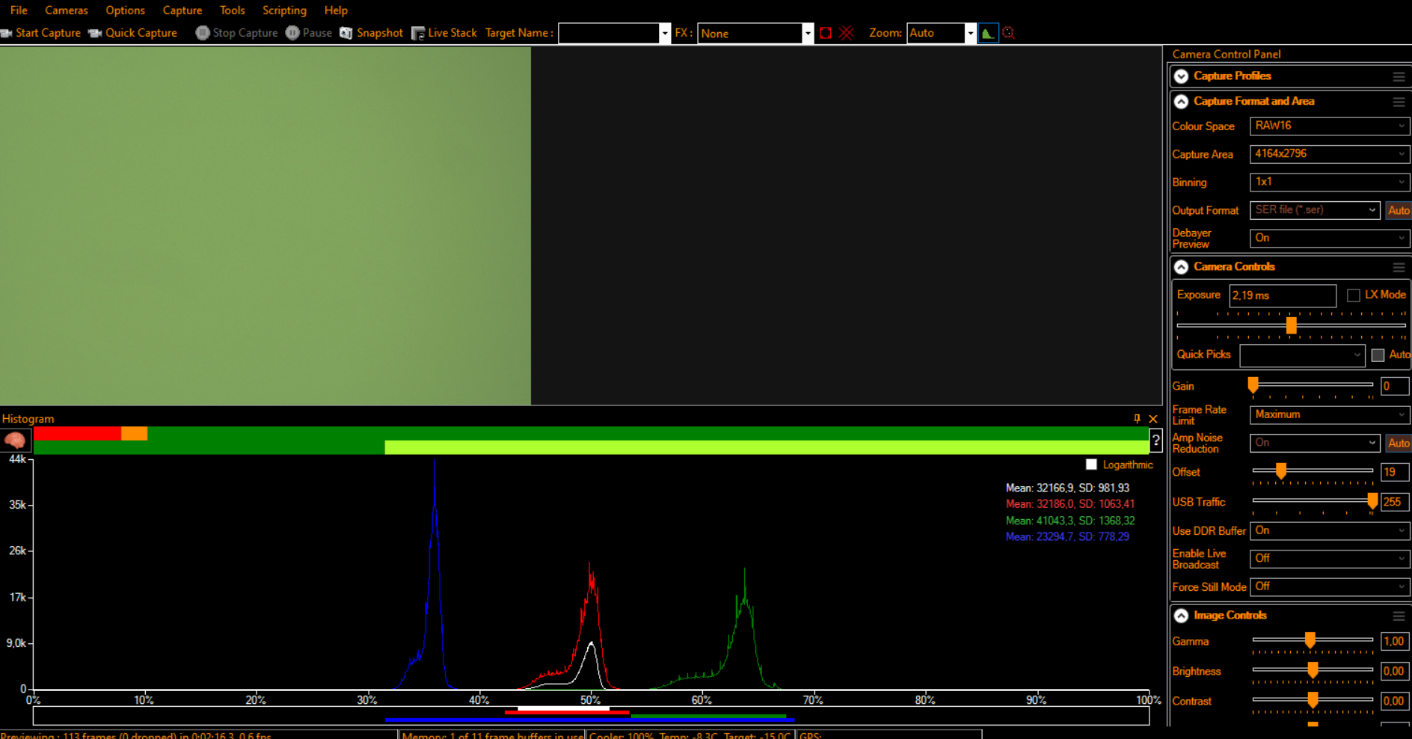1412x739 pixels.
Task: Start a Quick Capture
Action: 133,33
